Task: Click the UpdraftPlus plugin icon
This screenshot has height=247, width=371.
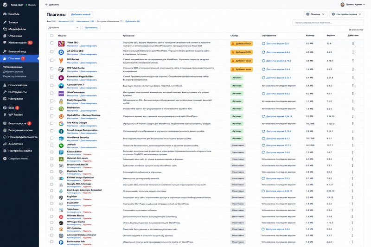Action: pyautogui.click(x=61, y=116)
